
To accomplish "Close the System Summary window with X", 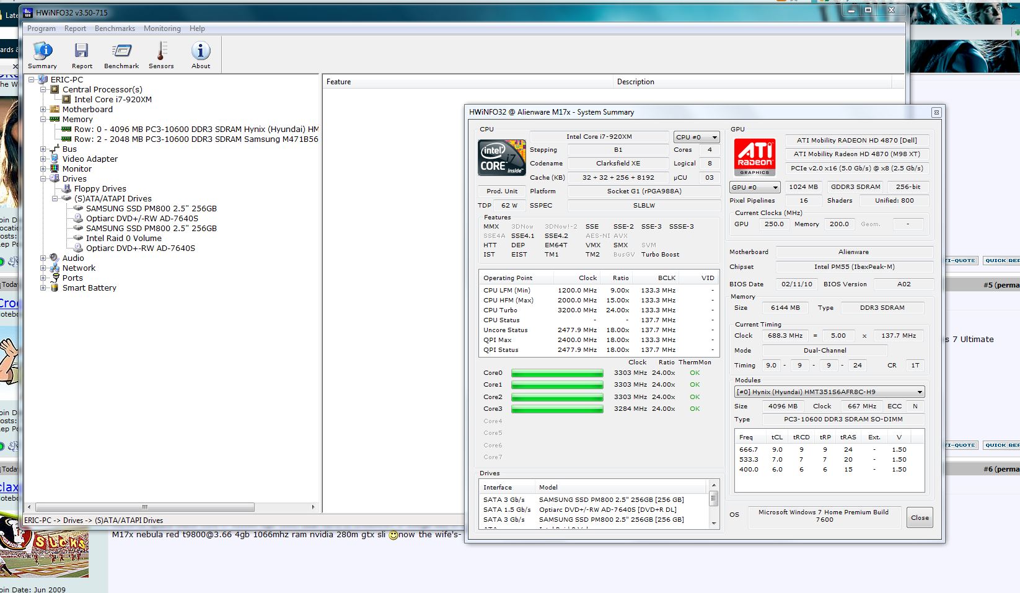I will [x=936, y=112].
